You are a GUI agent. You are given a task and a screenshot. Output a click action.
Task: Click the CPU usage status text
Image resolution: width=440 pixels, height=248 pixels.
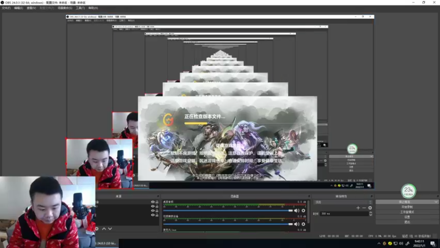[x=382, y=236]
